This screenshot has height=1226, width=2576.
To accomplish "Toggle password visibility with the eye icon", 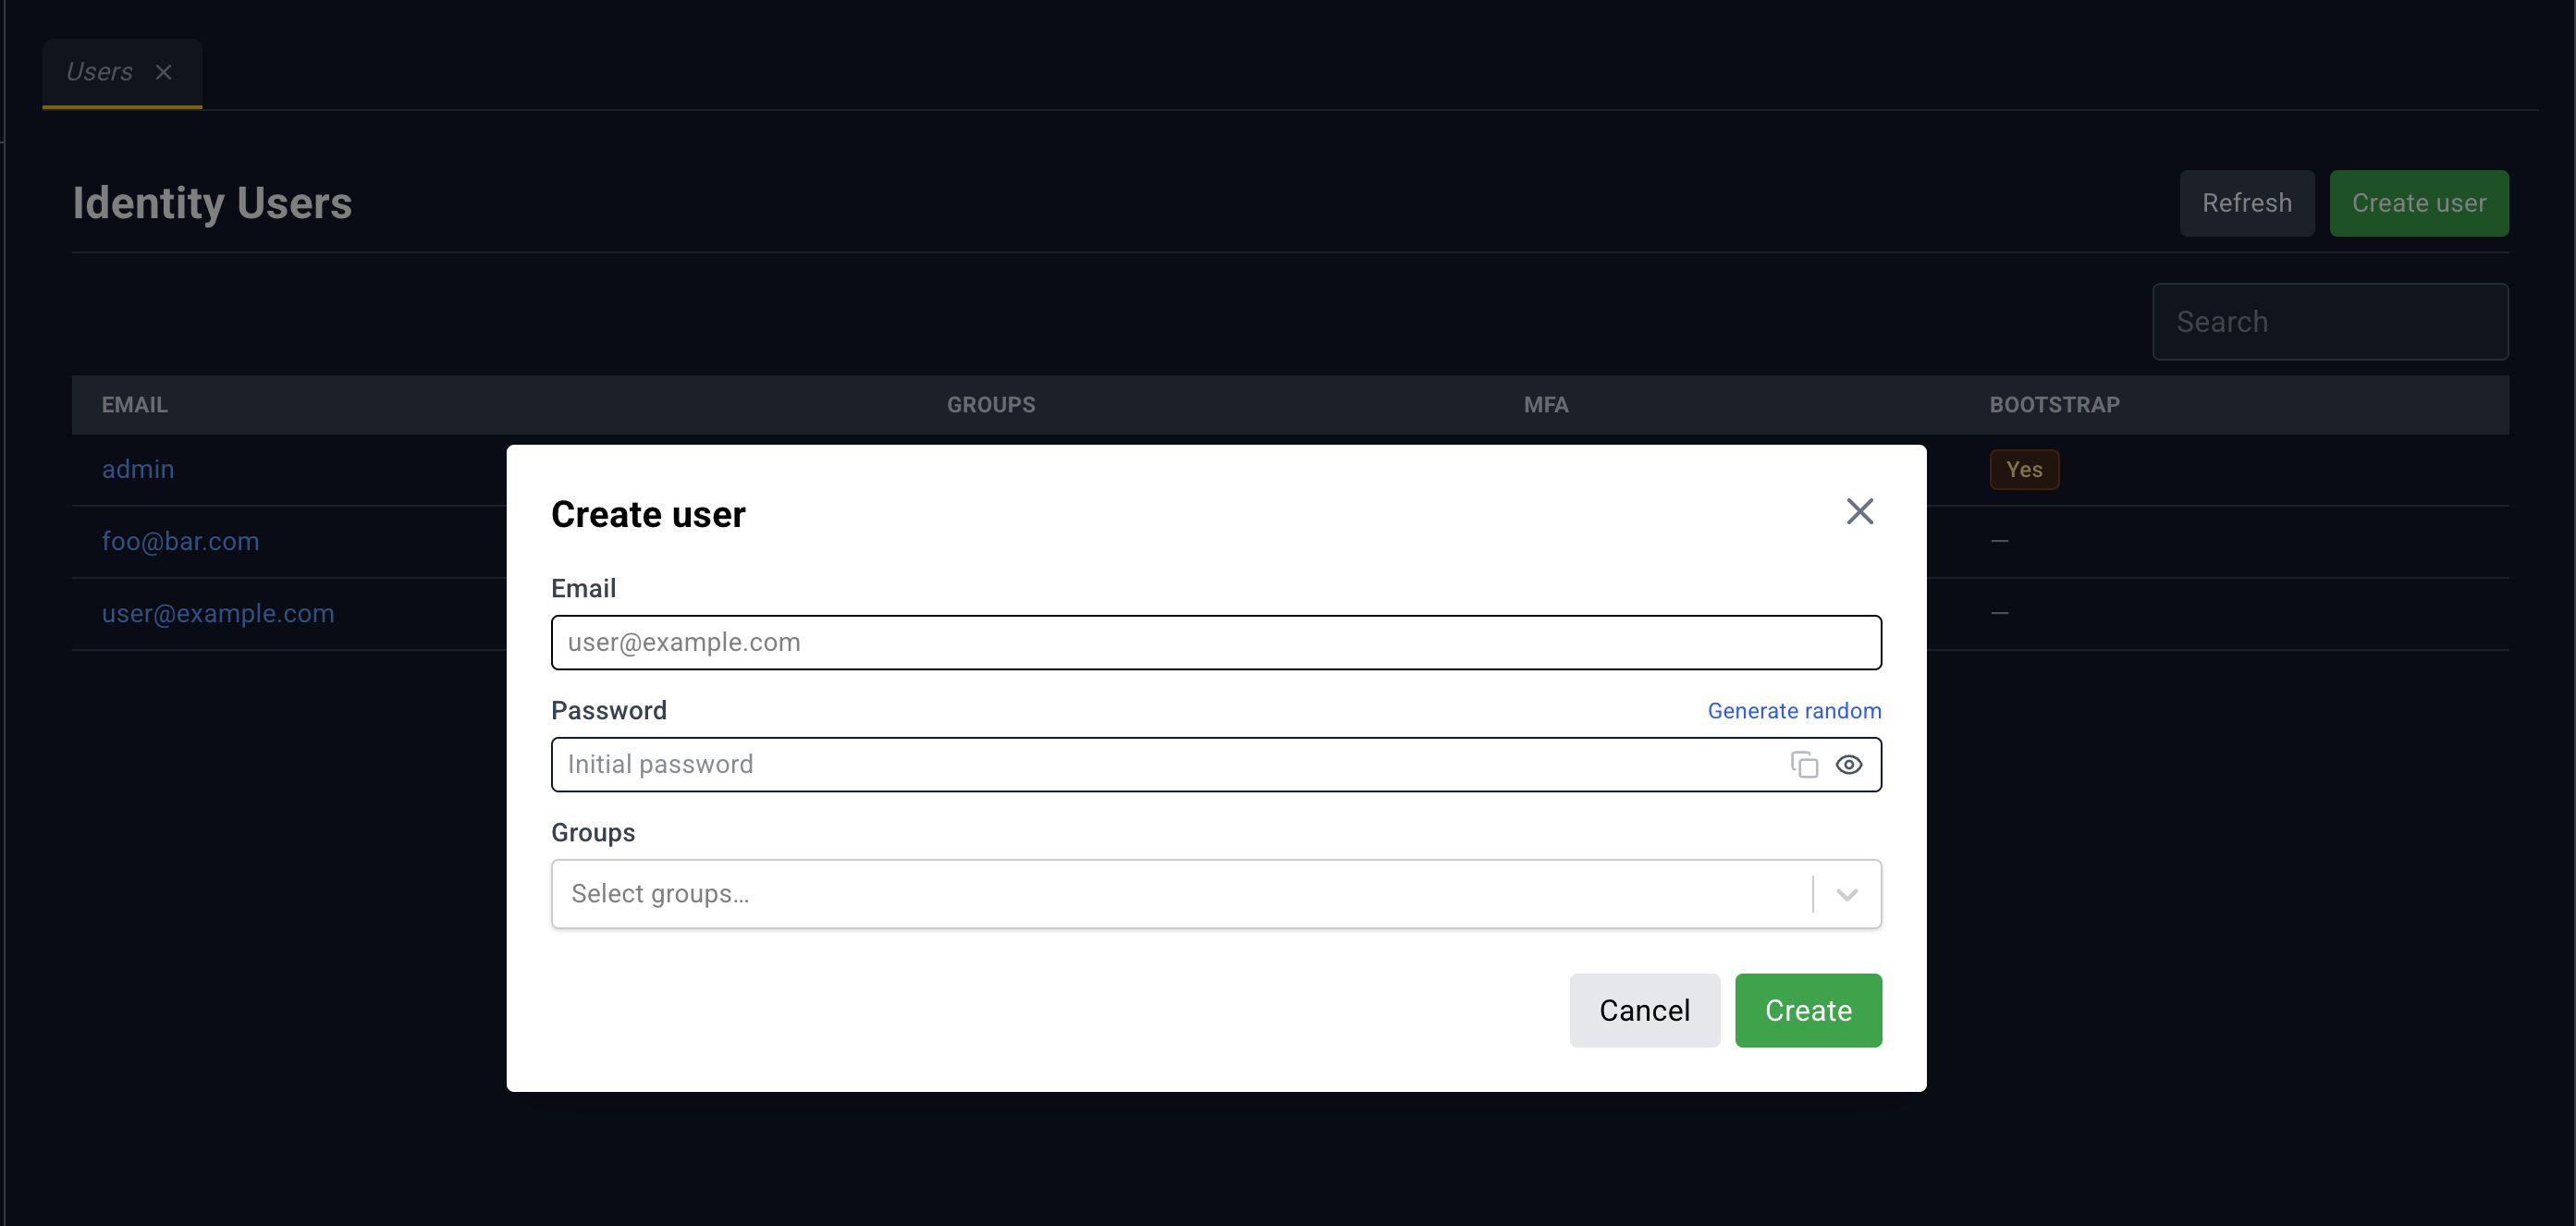I will [1849, 765].
